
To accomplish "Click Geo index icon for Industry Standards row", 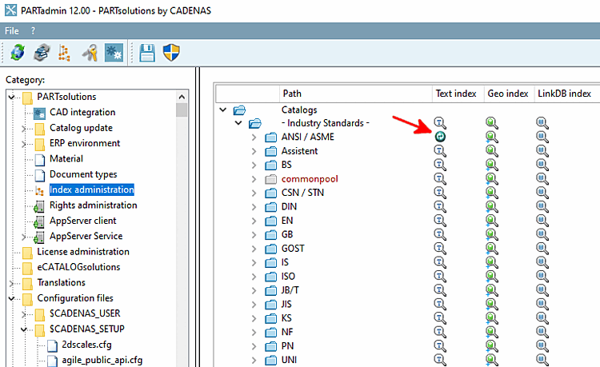I will (492, 122).
